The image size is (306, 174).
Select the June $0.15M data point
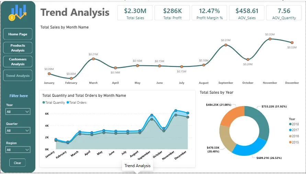[159, 66]
